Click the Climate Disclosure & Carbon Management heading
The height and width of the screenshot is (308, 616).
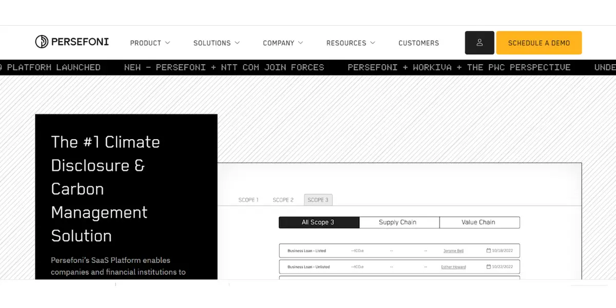pos(105,189)
